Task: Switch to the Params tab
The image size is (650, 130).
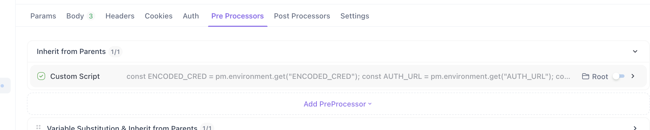Action: tap(43, 16)
